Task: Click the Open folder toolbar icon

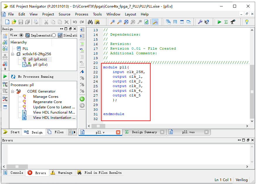Action: [x=14, y=22]
